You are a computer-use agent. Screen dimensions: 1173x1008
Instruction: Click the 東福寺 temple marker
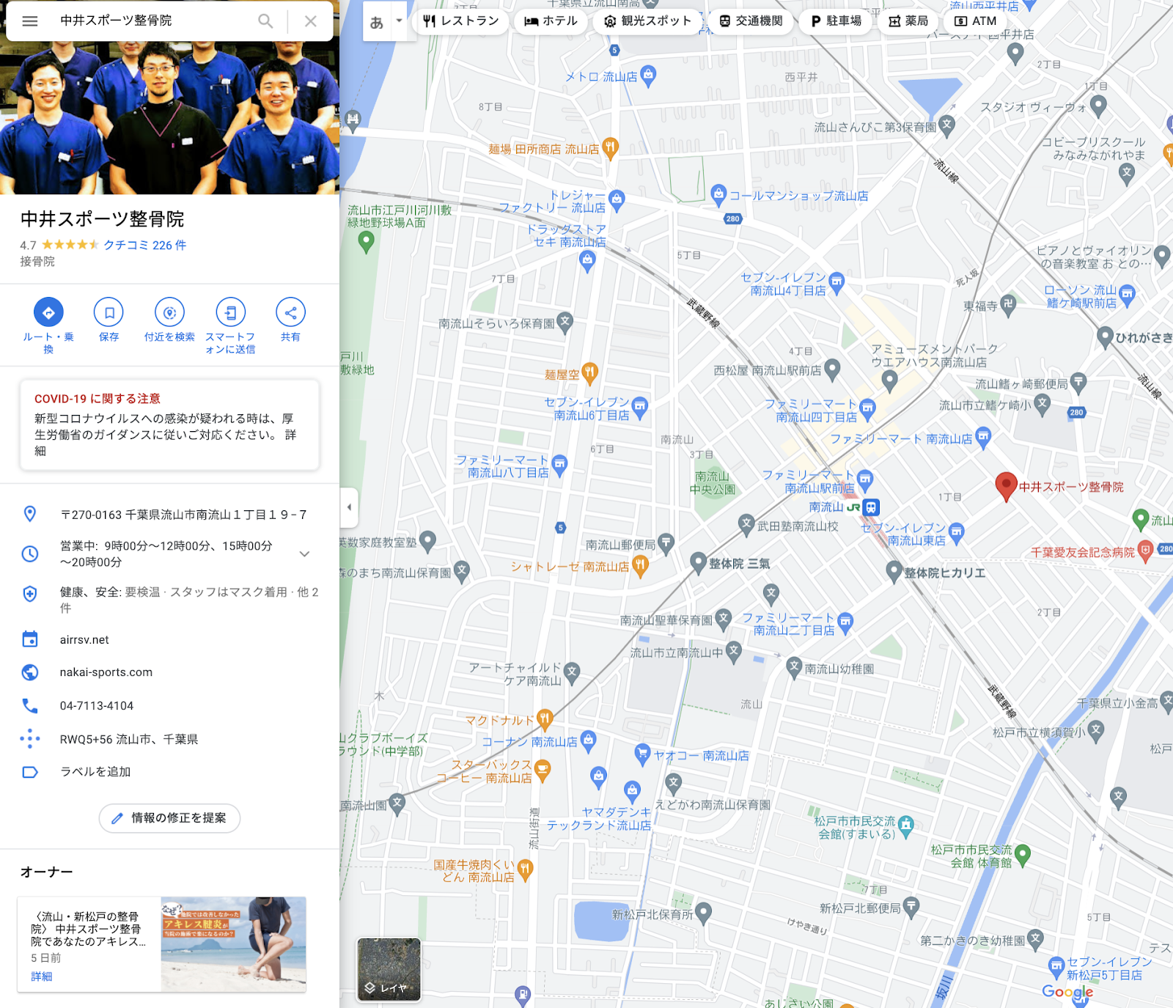point(1008,305)
